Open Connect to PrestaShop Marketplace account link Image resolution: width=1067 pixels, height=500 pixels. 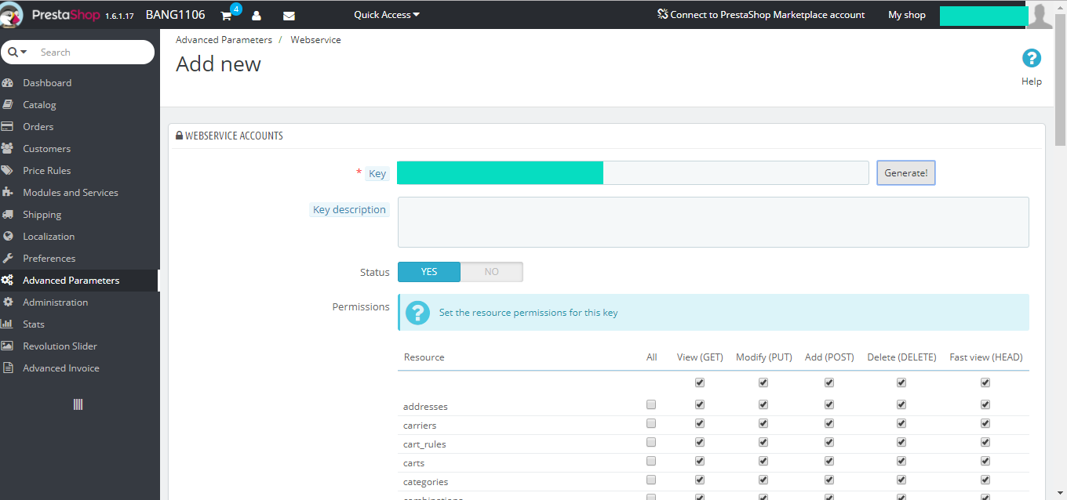tap(761, 15)
